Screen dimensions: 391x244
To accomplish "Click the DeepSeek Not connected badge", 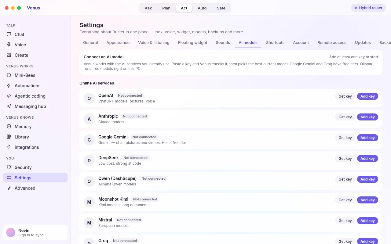I will pyautogui.click(x=136, y=158).
